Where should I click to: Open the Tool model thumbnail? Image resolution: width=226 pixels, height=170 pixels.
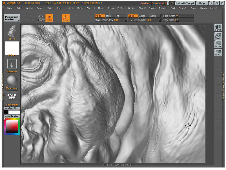[12, 31]
